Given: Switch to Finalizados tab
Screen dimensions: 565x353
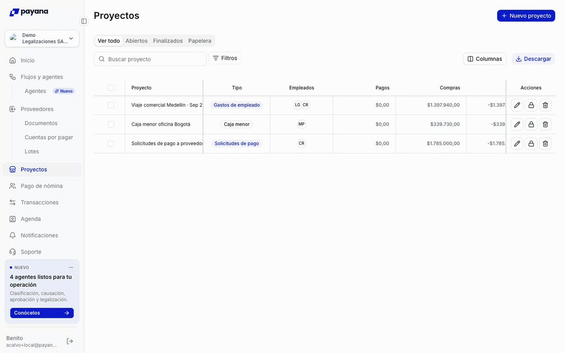Looking at the screenshot, I should (x=168, y=41).
